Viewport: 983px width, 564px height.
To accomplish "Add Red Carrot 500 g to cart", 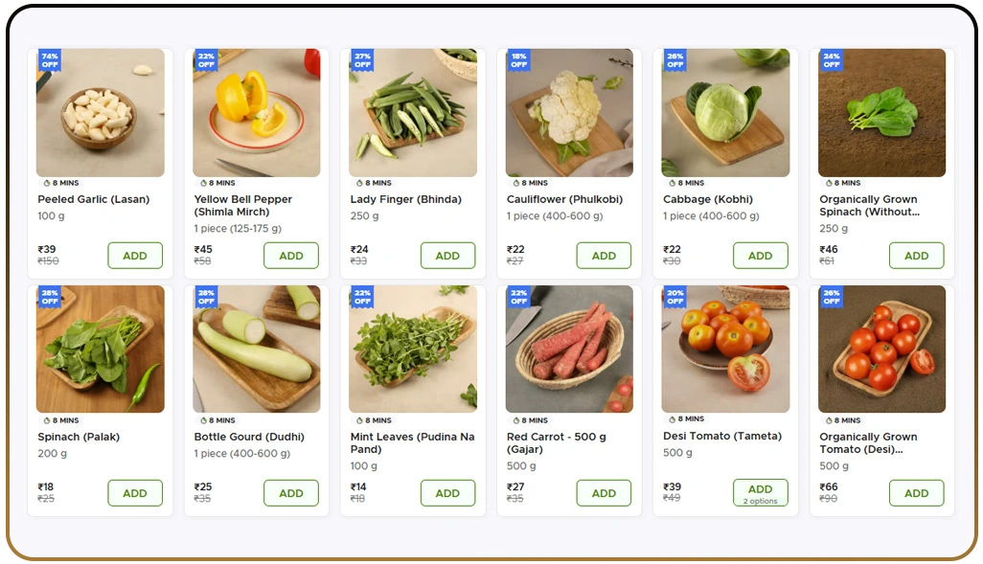I will coord(604,493).
